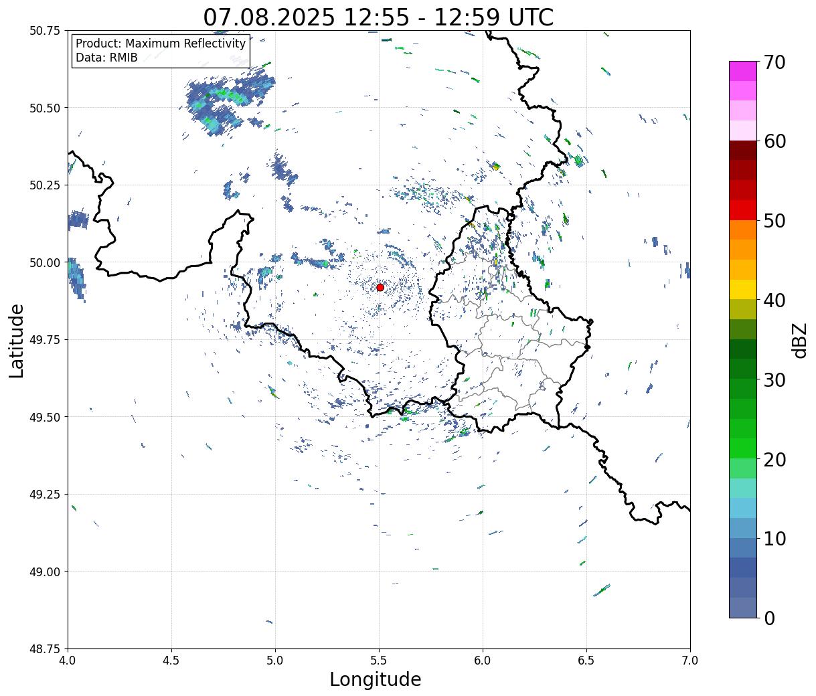Screen dimensions: 816x696
Task: Click the longitude tick label 7.0
Action: coord(690,661)
